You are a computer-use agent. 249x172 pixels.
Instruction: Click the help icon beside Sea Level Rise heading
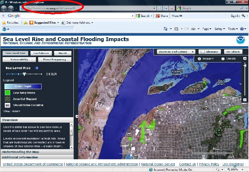(x=37, y=68)
